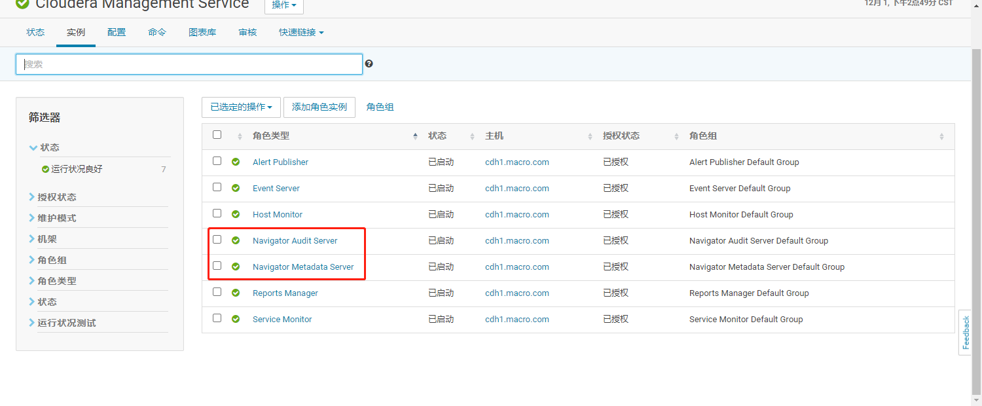Viewport: 982px width, 406px height.
Task: Open the 审核 tab
Action: click(247, 32)
